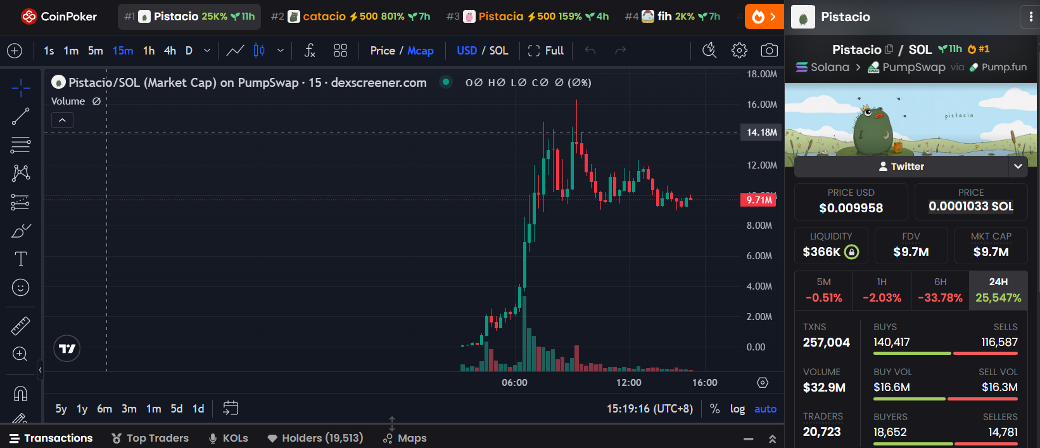Select D daily timeframe
The width and height of the screenshot is (1040, 448).
click(x=189, y=51)
